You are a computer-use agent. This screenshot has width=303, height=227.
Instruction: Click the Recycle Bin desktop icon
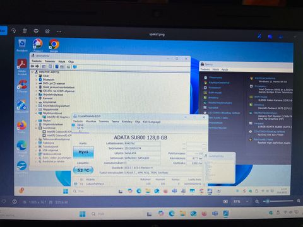[x=22, y=45]
